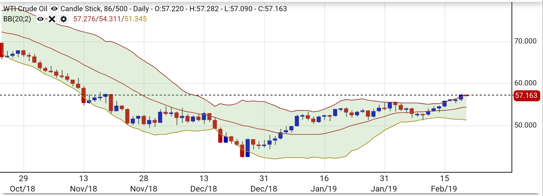
Task: Click the BB(20;2) indicator label
Action: [x=17, y=19]
